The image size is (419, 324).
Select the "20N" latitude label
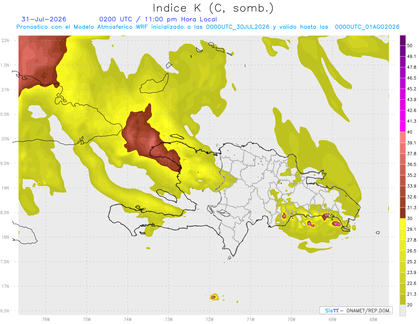(6, 139)
